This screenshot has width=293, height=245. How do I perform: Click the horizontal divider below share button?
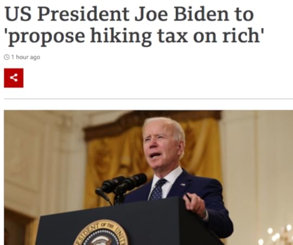pos(148,99)
